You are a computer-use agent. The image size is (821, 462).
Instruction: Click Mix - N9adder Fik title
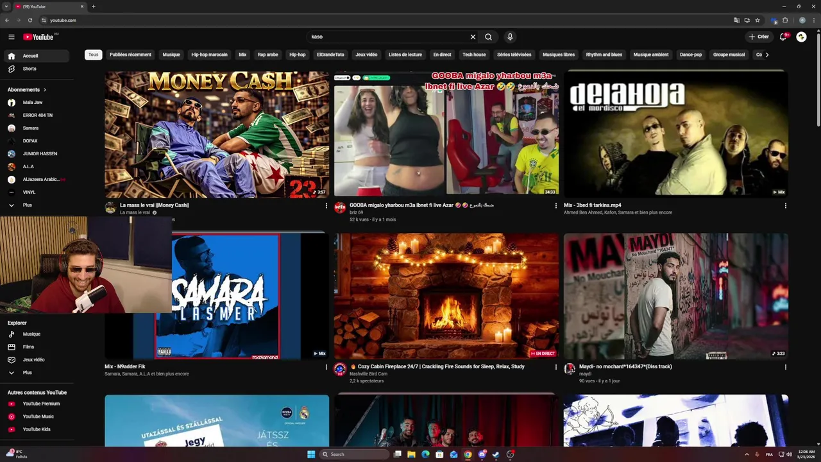coord(125,366)
